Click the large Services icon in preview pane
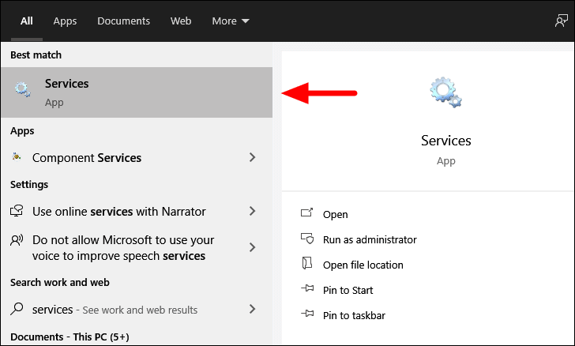 pyautogui.click(x=445, y=92)
